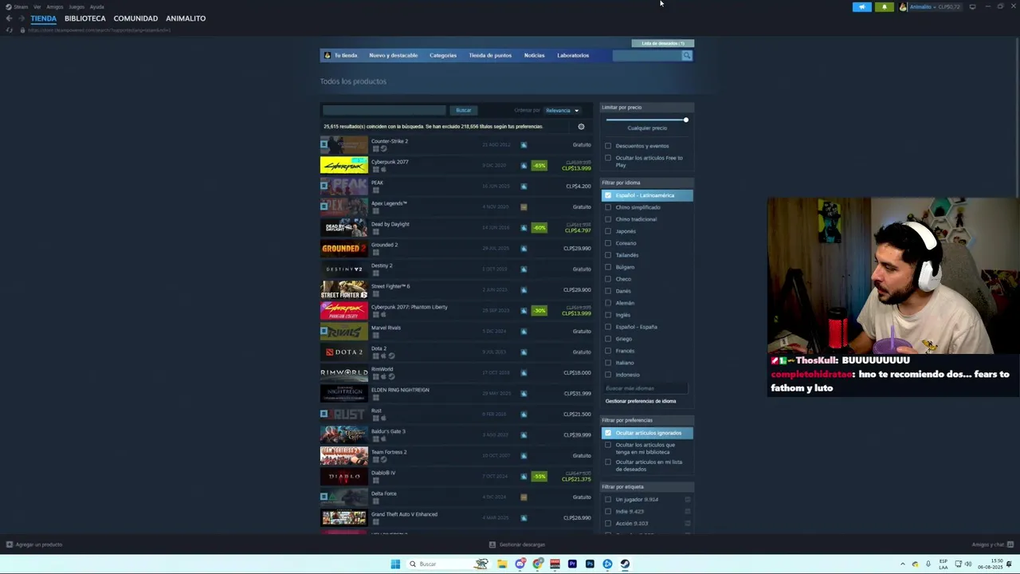
Task: Go back with the navigation back arrow
Action: 9,18
